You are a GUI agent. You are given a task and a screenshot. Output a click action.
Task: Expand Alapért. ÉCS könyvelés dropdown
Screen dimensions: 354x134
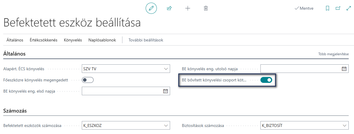[x=165, y=69]
